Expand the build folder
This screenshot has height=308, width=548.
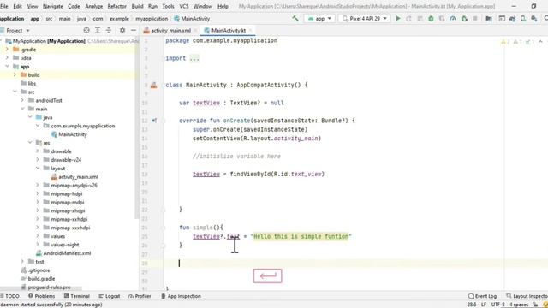coord(15,74)
